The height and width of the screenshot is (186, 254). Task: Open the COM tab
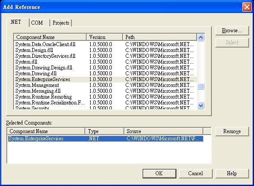pos(39,23)
